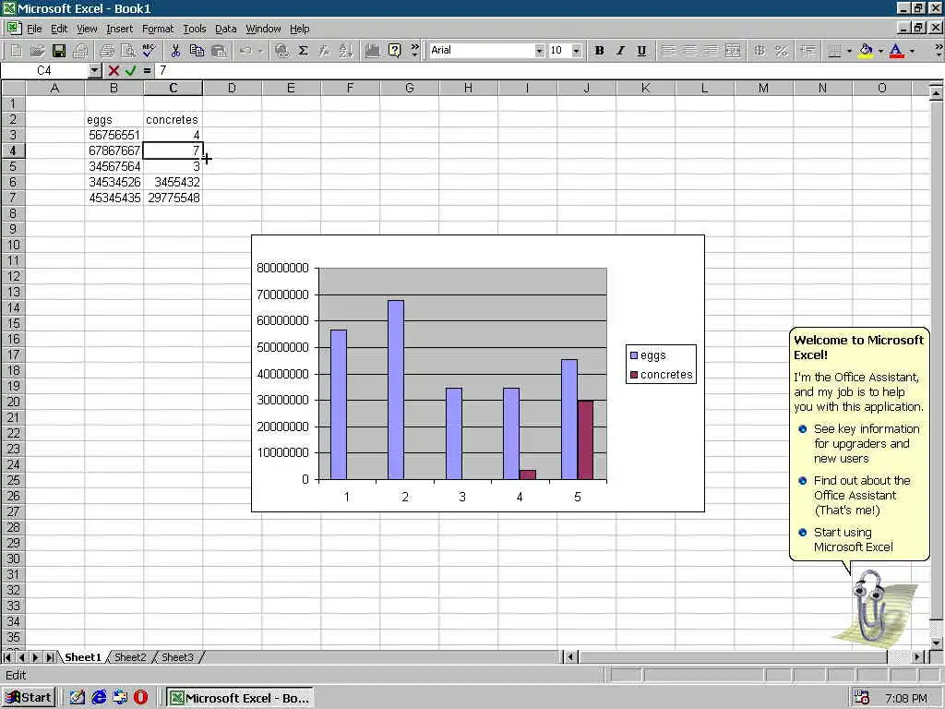Click the New workbook icon

pos(17,51)
